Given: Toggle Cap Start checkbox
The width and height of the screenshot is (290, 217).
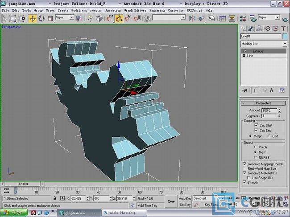Looking at the screenshot, I should tap(256, 125).
